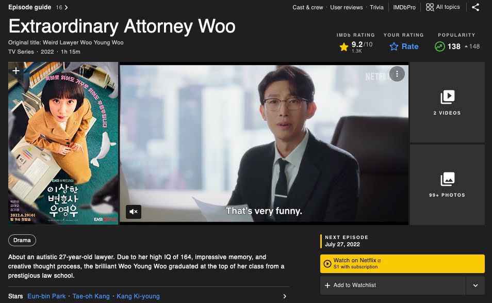Image resolution: width=492 pixels, height=303 pixels.
Task: Open the All topics grid icon
Action: click(430, 7)
